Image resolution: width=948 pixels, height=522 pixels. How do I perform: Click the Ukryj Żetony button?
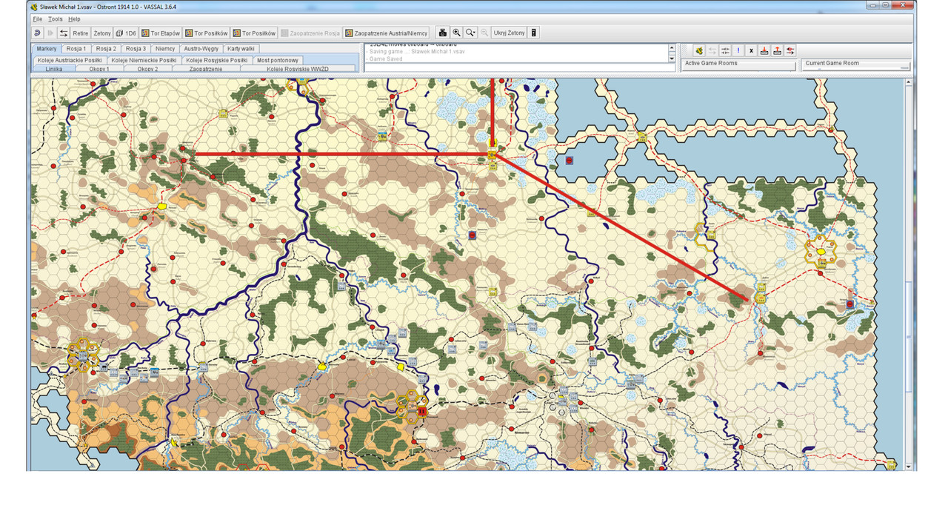(x=509, y=33)
